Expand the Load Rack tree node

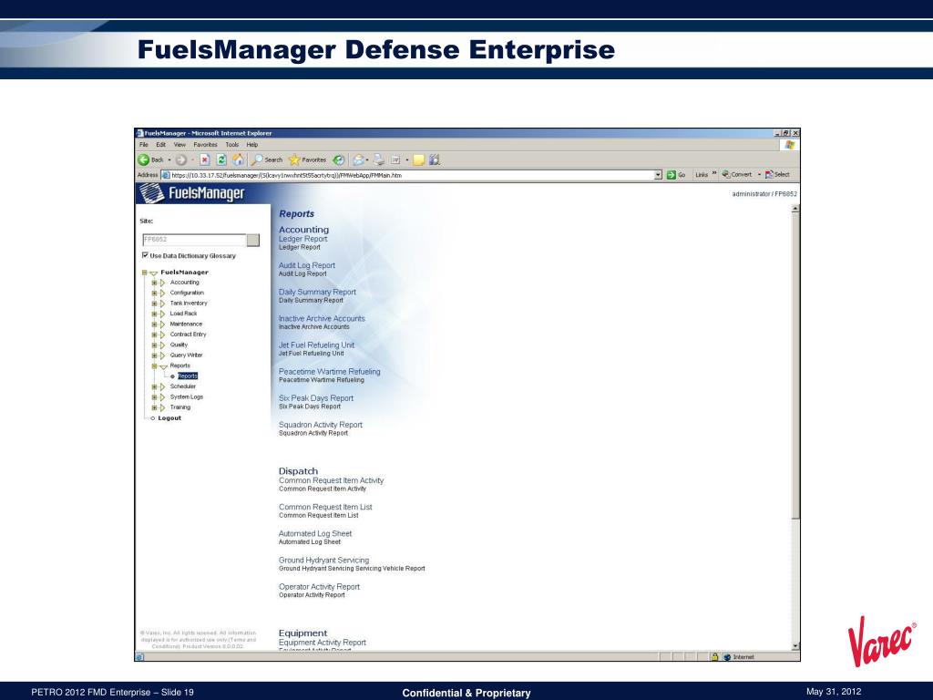coord(154,314)
